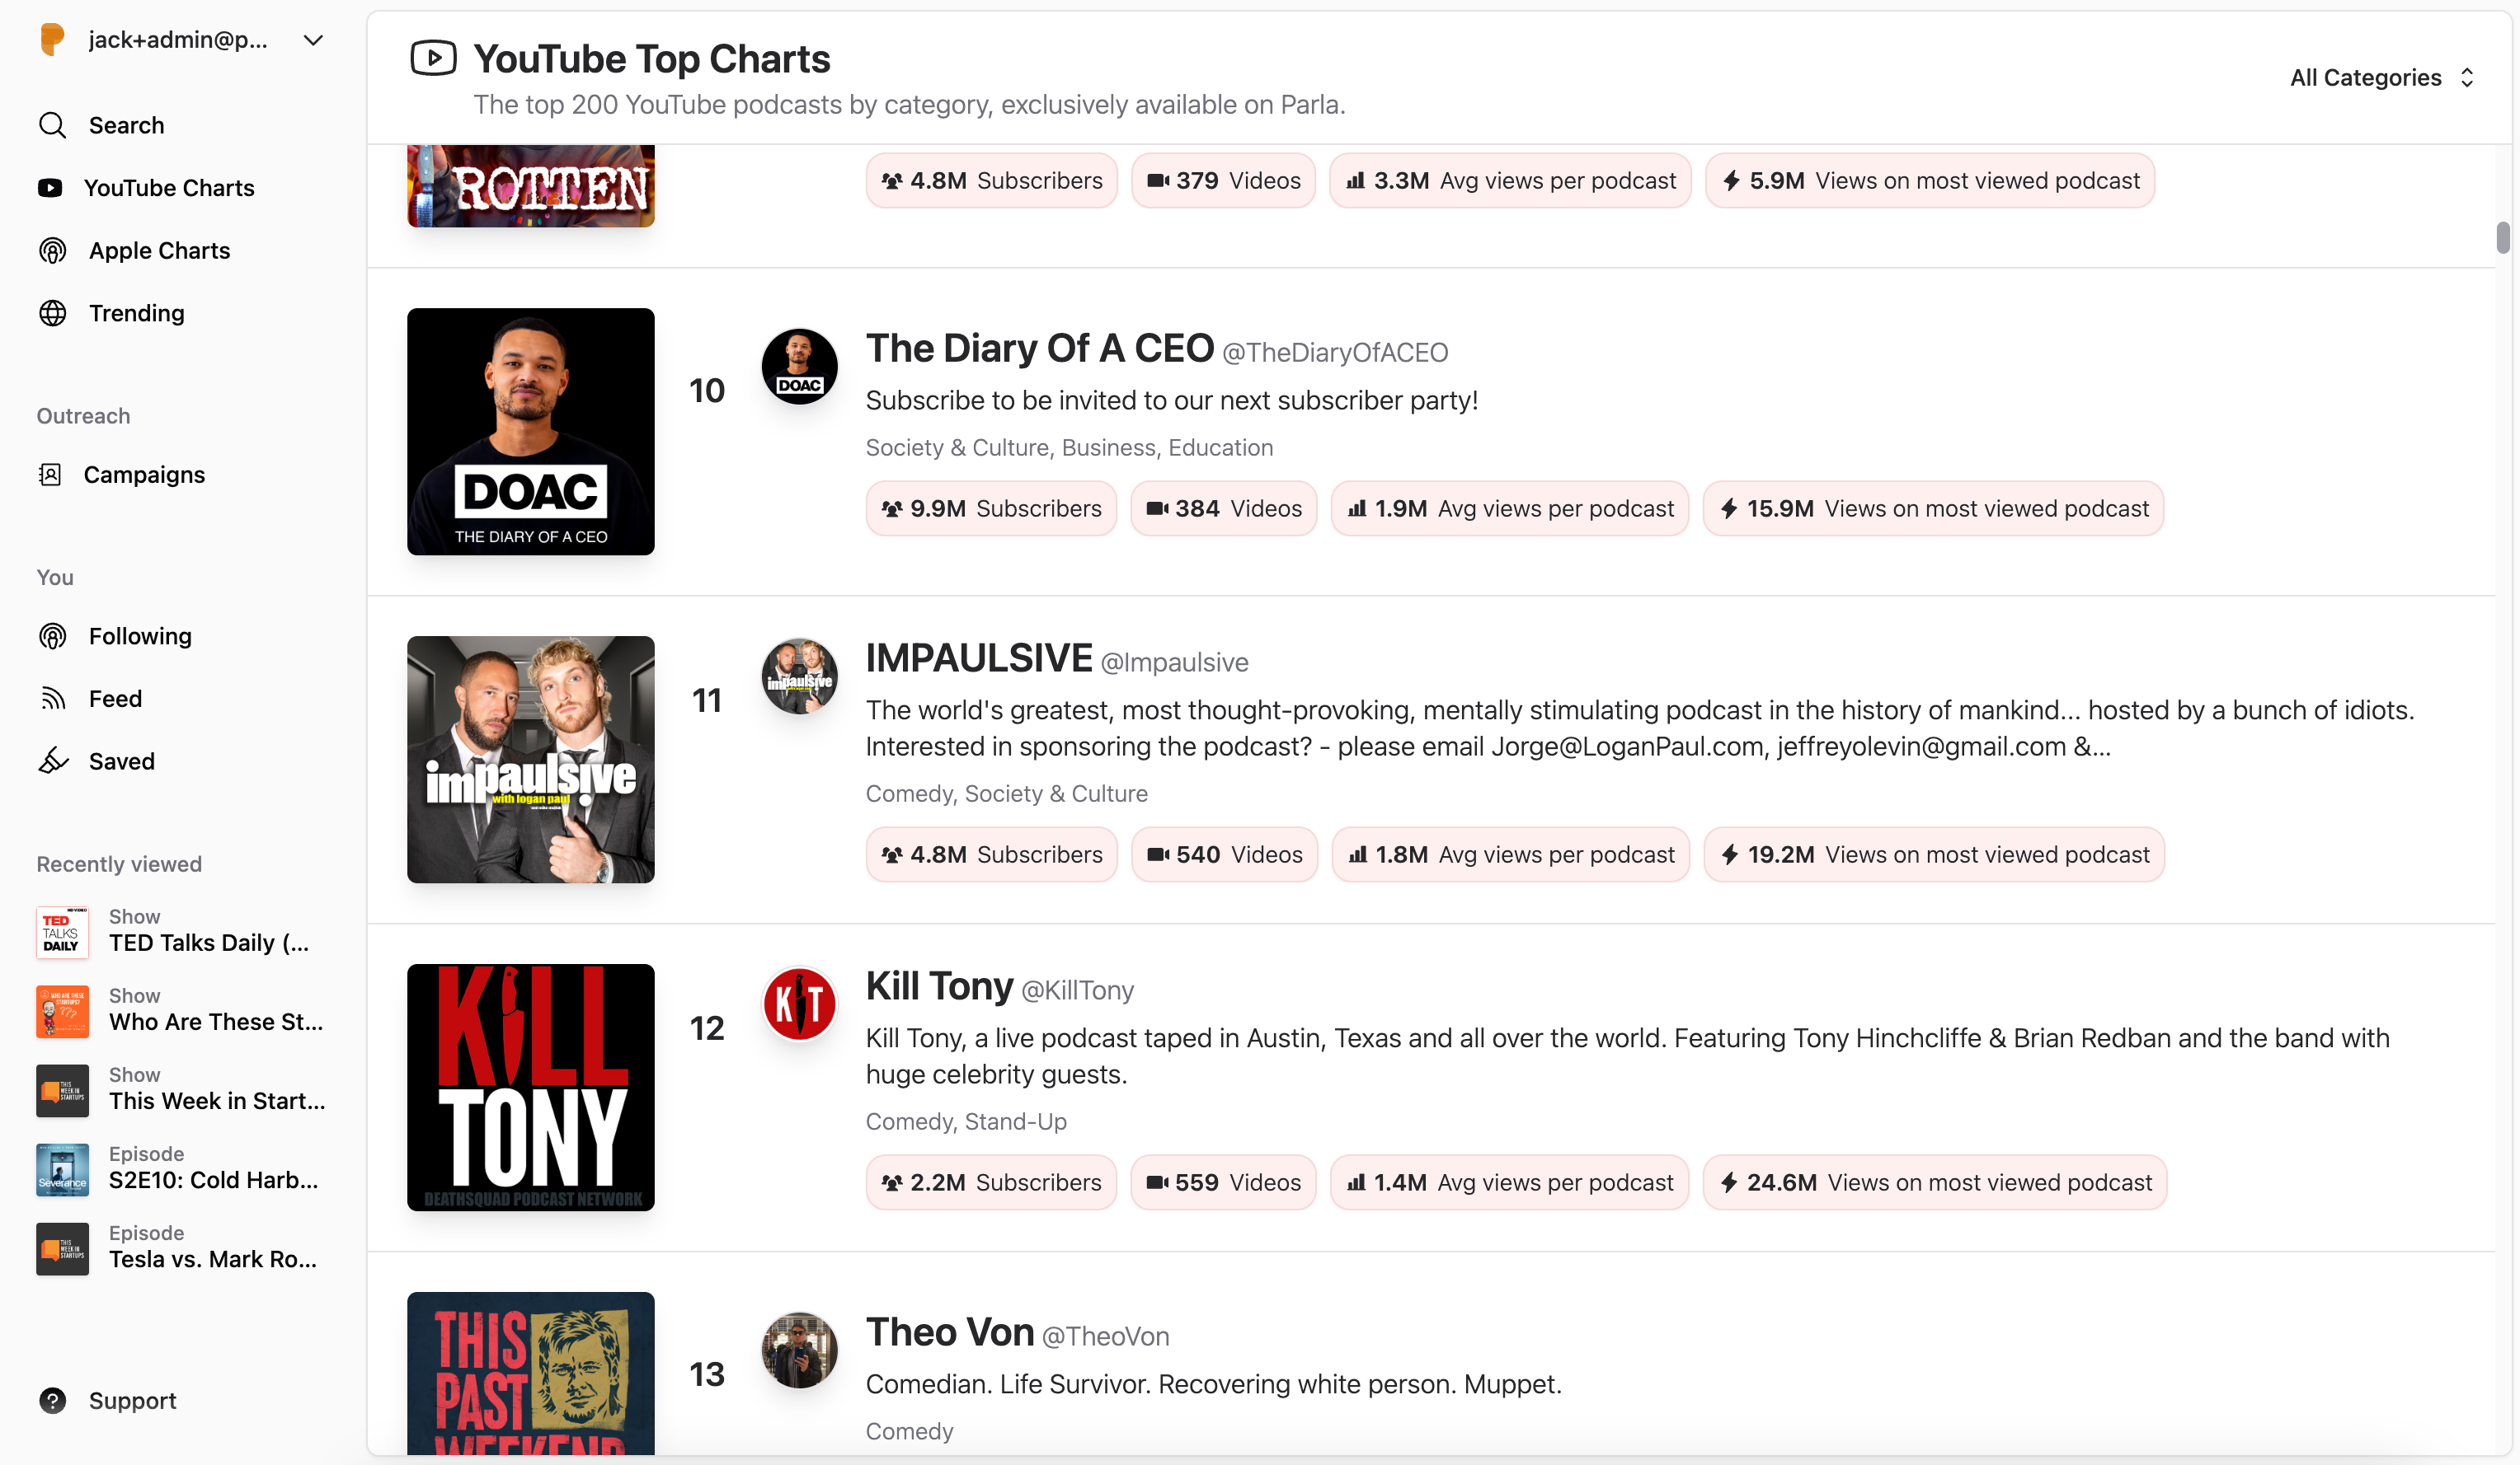Click the 4.8M Subscribers badge for IMPAULSIVE

[x=991, y=854]
